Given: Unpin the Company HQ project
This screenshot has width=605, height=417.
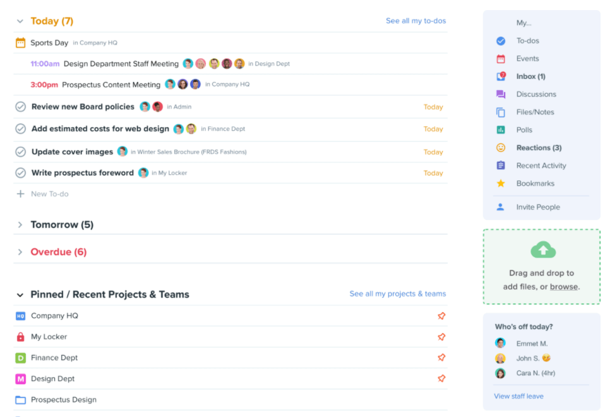Looking at the screenshot, I should tap(441, 316).
